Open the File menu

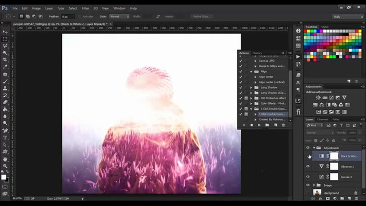pos(15,8)
